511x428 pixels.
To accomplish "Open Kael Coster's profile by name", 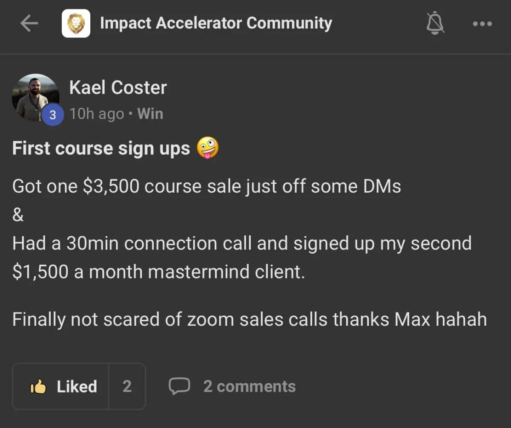I will (x=118, y=88).
